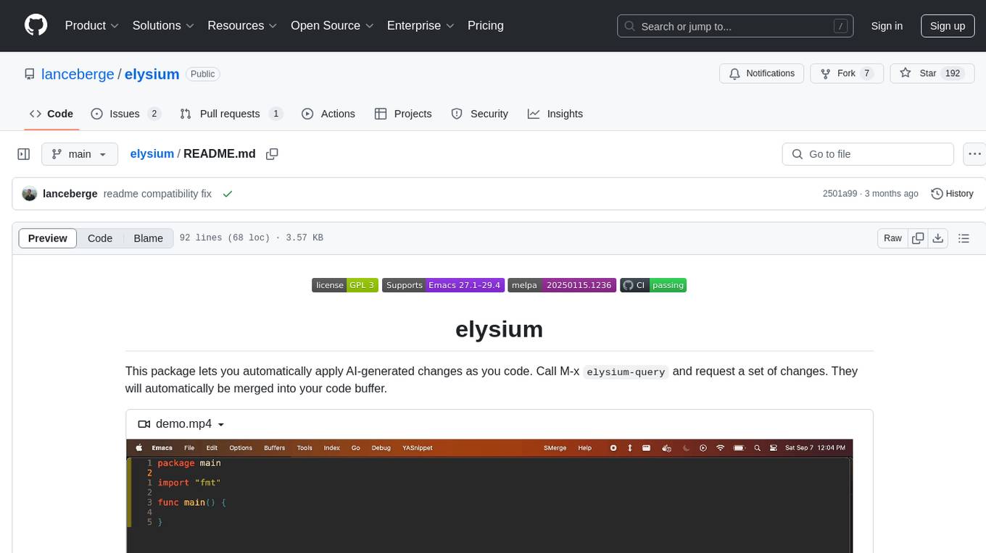Open lanceberge user profile link
Screen dimensions: 986x553
(78, 74)
